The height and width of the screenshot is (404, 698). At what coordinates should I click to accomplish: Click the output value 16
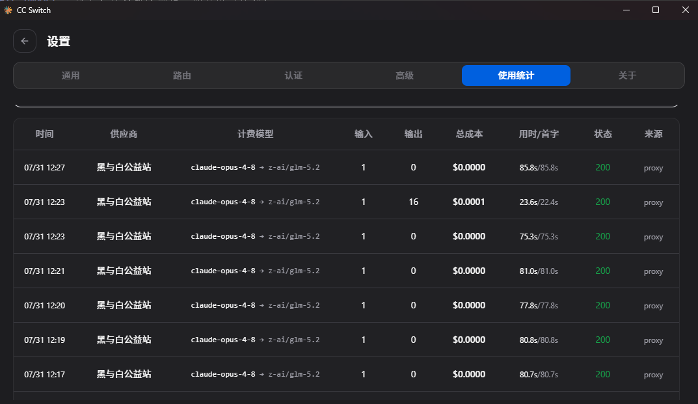(x=414, y=202)
